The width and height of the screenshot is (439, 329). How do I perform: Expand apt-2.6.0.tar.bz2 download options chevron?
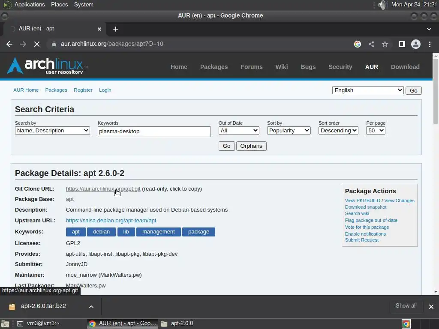click(x=91, y=307)
